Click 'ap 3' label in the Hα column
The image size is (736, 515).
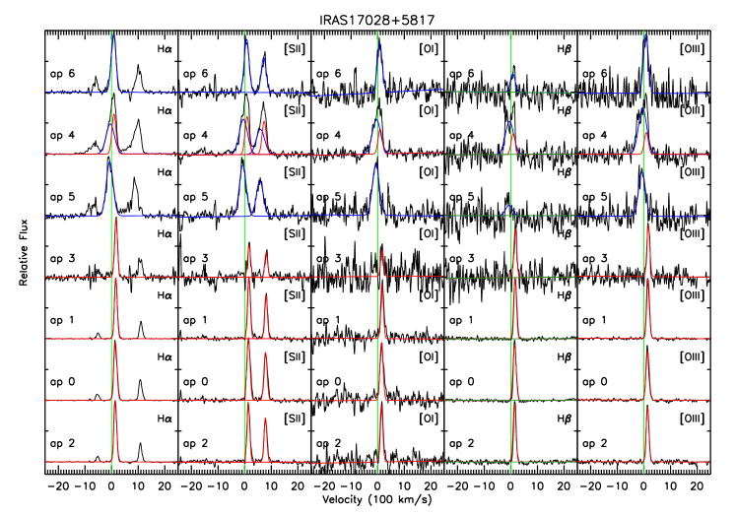coord(62,258)
